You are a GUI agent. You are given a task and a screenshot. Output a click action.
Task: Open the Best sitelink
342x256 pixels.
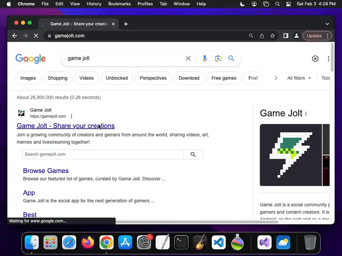pyautogui.click(x=30, y=215)
